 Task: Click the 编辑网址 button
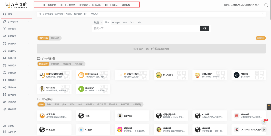tap(261, 38)
